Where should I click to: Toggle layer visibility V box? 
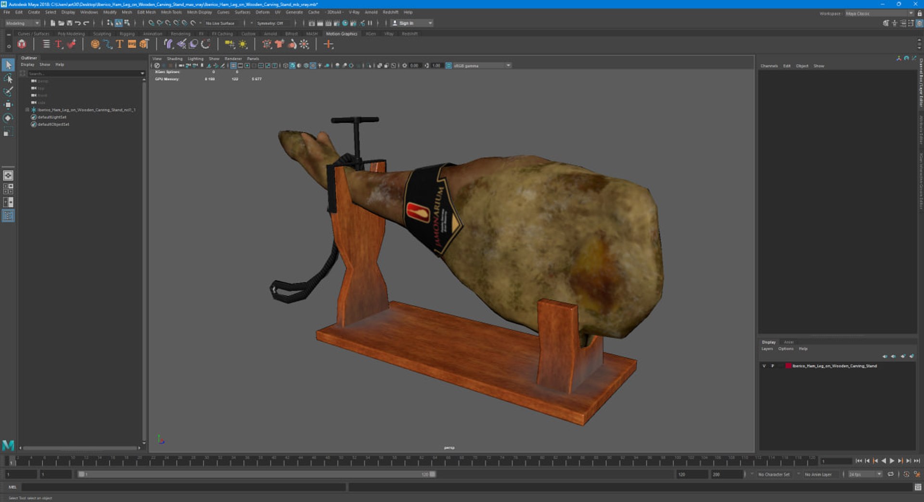(764, 366)
